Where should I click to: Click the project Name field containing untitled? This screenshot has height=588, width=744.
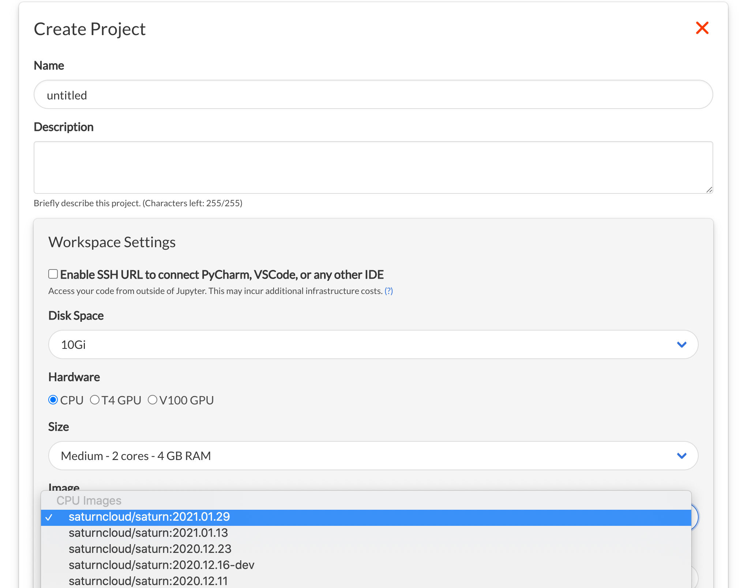[373, 95]
